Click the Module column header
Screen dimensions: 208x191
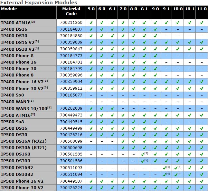pyautogui.click(x=9, y=9)
